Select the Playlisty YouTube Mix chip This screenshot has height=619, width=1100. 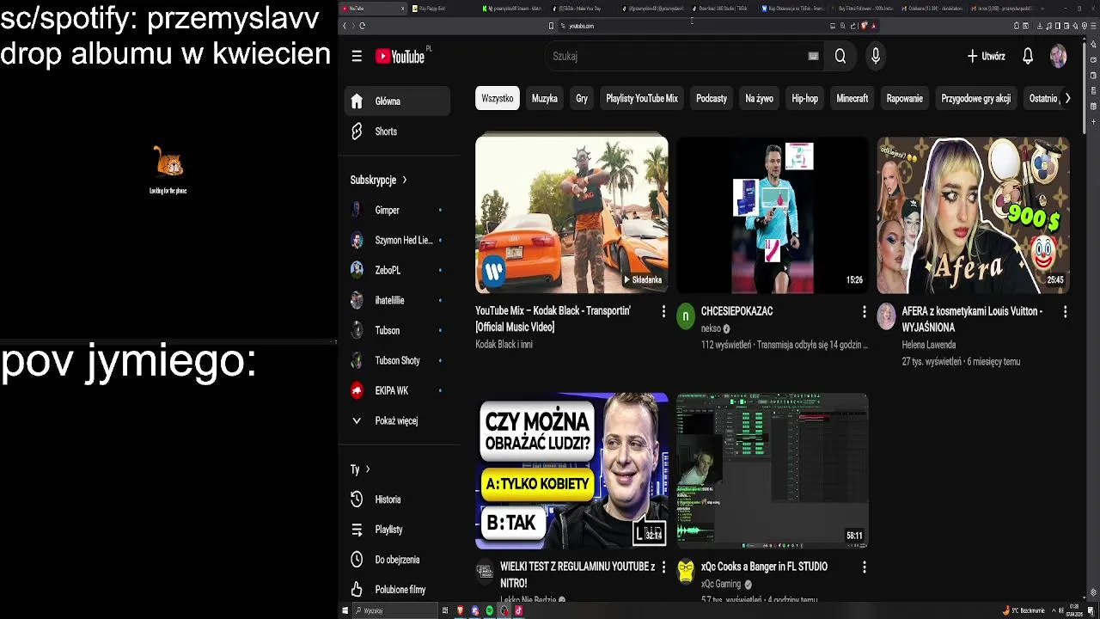click(642, 98)
